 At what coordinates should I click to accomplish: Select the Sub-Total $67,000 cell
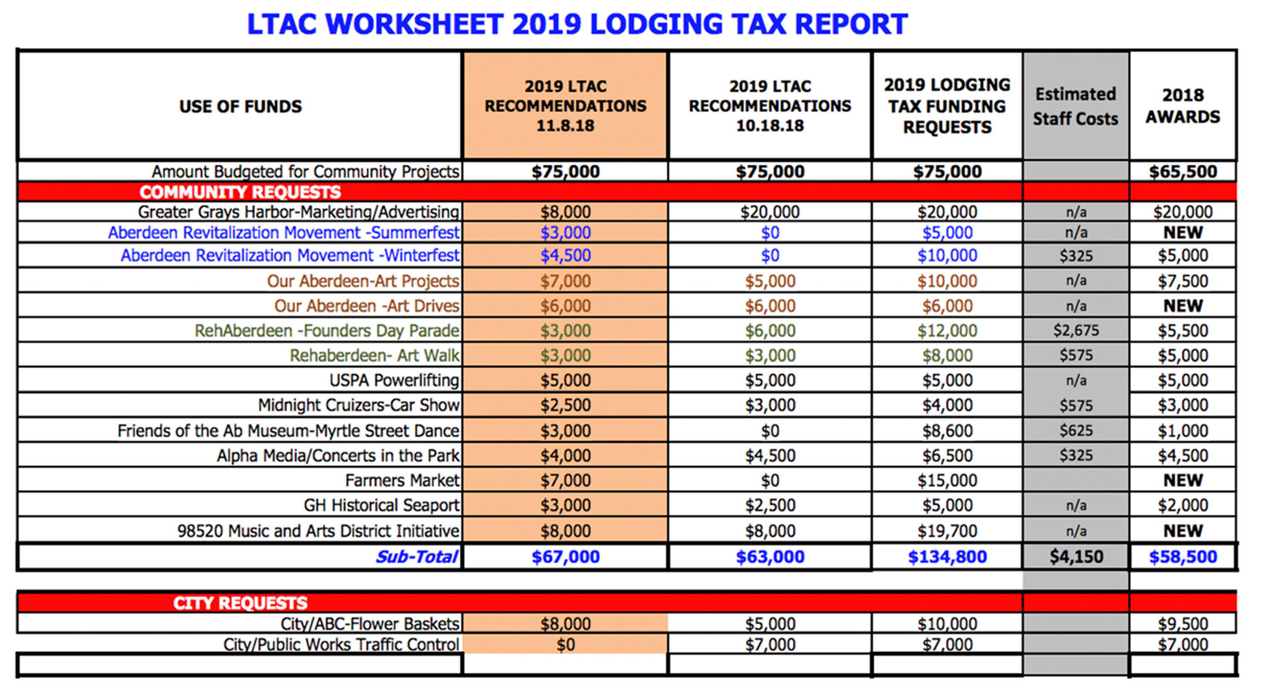[565, 557]
